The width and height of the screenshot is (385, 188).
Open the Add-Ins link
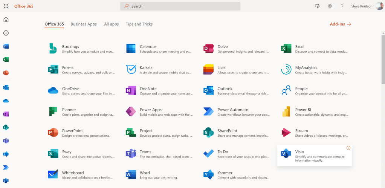(x=340, y=24)
